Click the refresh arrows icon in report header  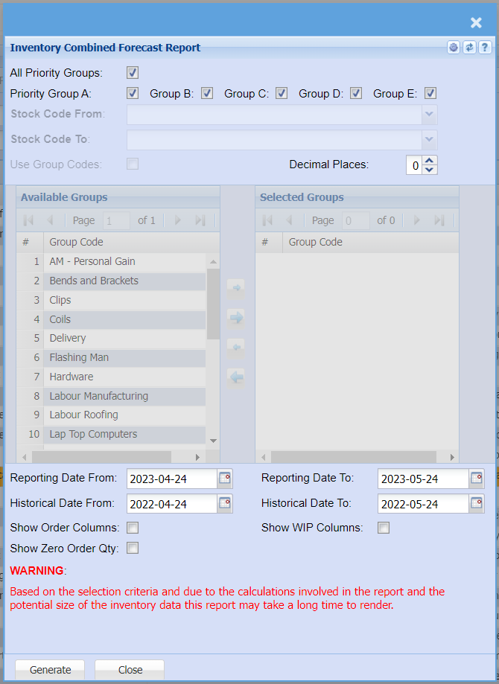[469, 48]
